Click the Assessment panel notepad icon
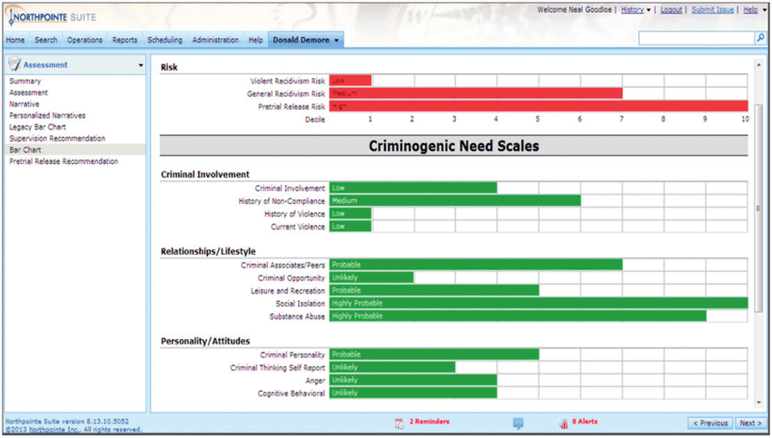The height and width of the screenshot is (438, 772). tap(15, 65)
